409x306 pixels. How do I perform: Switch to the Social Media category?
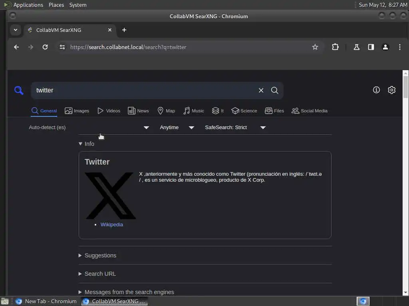310,111
